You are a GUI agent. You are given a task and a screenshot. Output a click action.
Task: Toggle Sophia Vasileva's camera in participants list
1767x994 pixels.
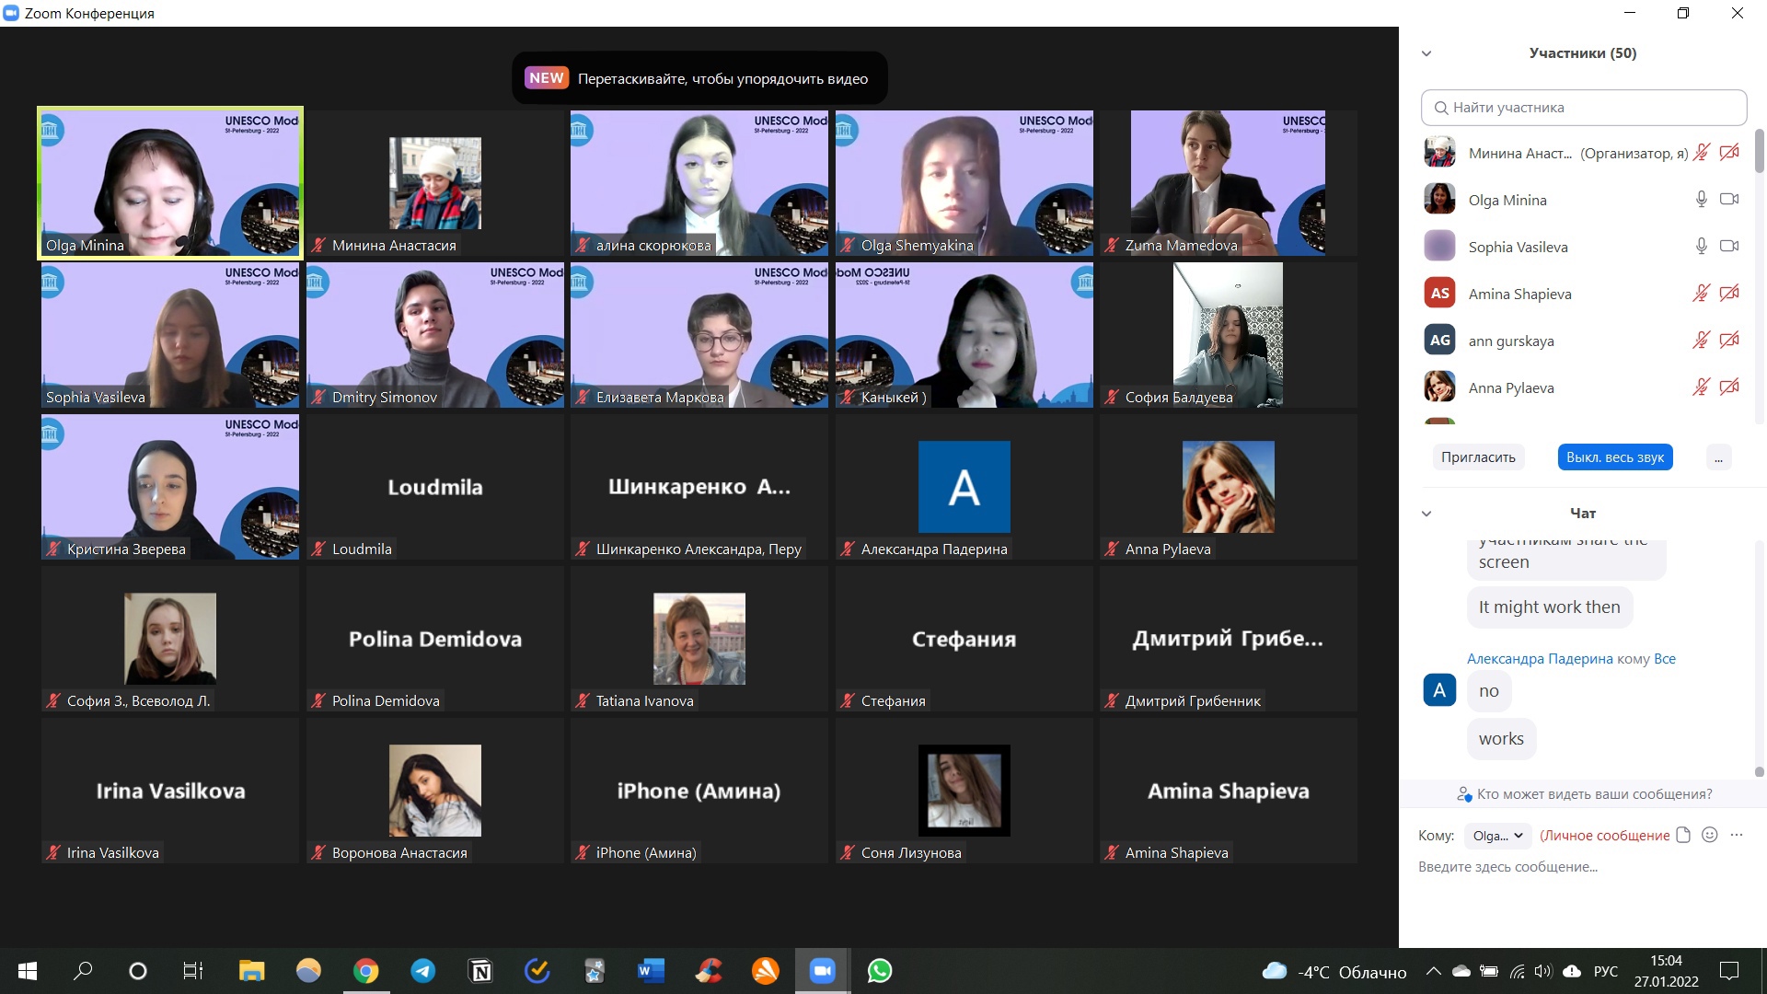point(1729,247)
